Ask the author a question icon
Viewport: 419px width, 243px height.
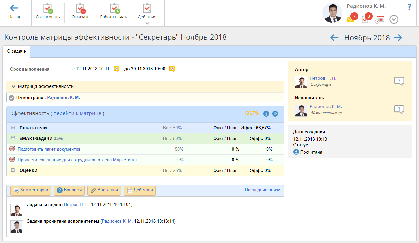tap(399, 81)
